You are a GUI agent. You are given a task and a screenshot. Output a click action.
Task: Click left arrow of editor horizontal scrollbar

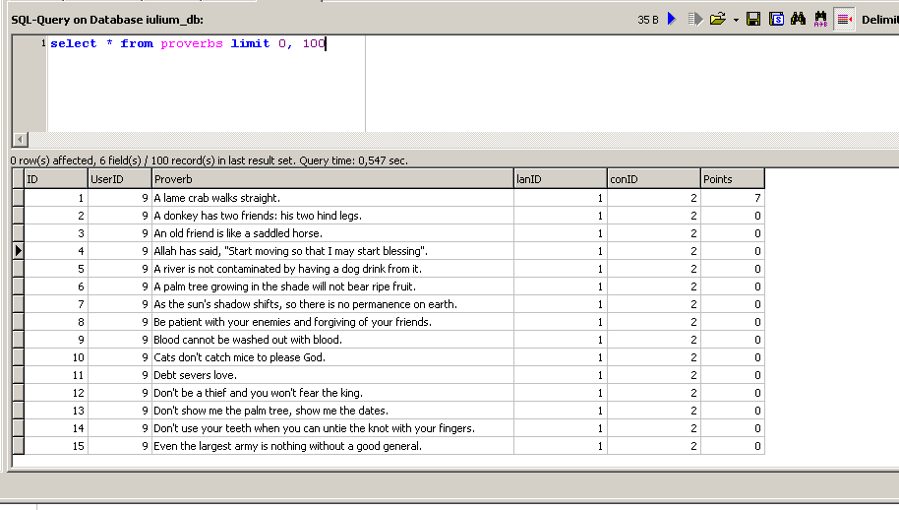click(x=20, y=140)
